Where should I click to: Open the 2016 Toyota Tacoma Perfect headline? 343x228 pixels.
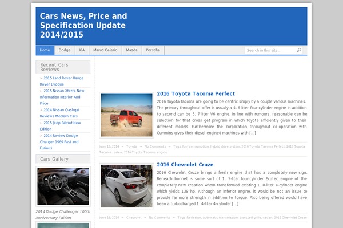point(196,93)
